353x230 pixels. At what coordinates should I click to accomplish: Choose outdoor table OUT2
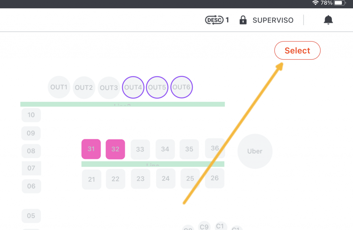84,87
